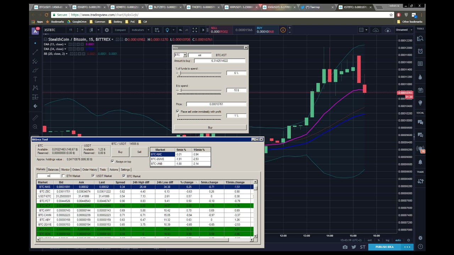Viewport: 454px width, 255px height.
Task: Switch to the Balances tab
Action: click(53, 170)
